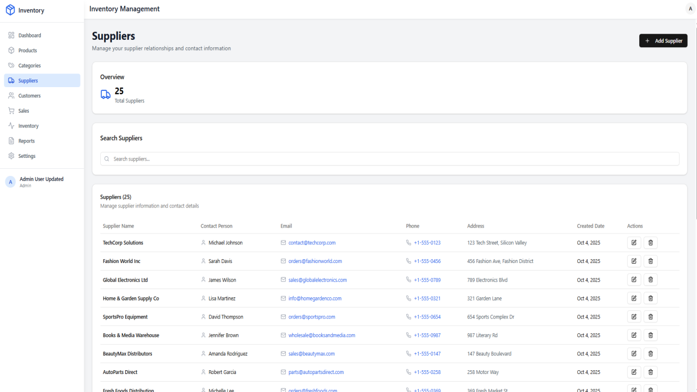Email orders@sportspro.com

pyautogui.click(x=312, y=317)
